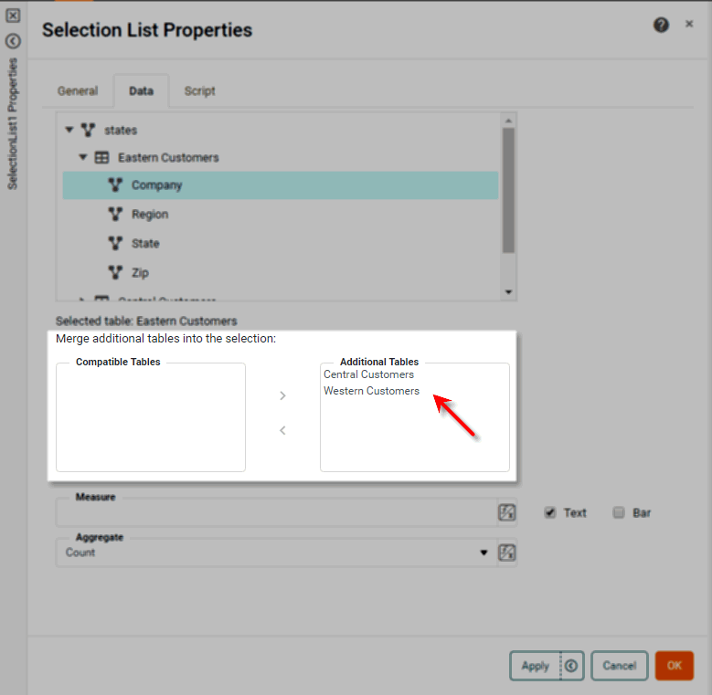Click the tree list vertical scrollbar
712x695 pixels.
pos(508,190)
